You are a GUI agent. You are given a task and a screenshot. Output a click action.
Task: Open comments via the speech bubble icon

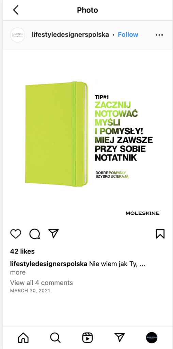[35, 234]
